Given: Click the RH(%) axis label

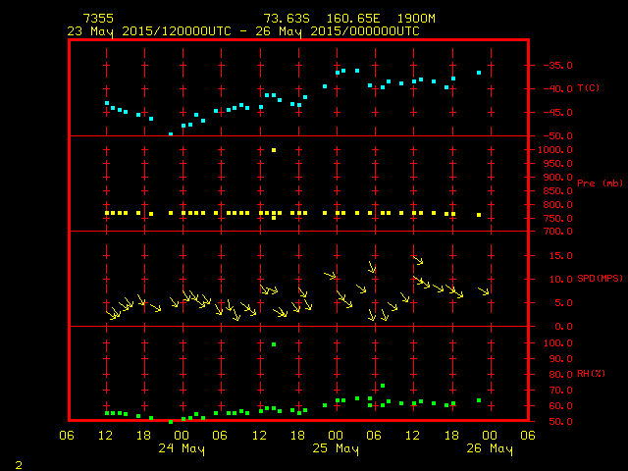Looking at the screenshot, I should pos(591,374).
